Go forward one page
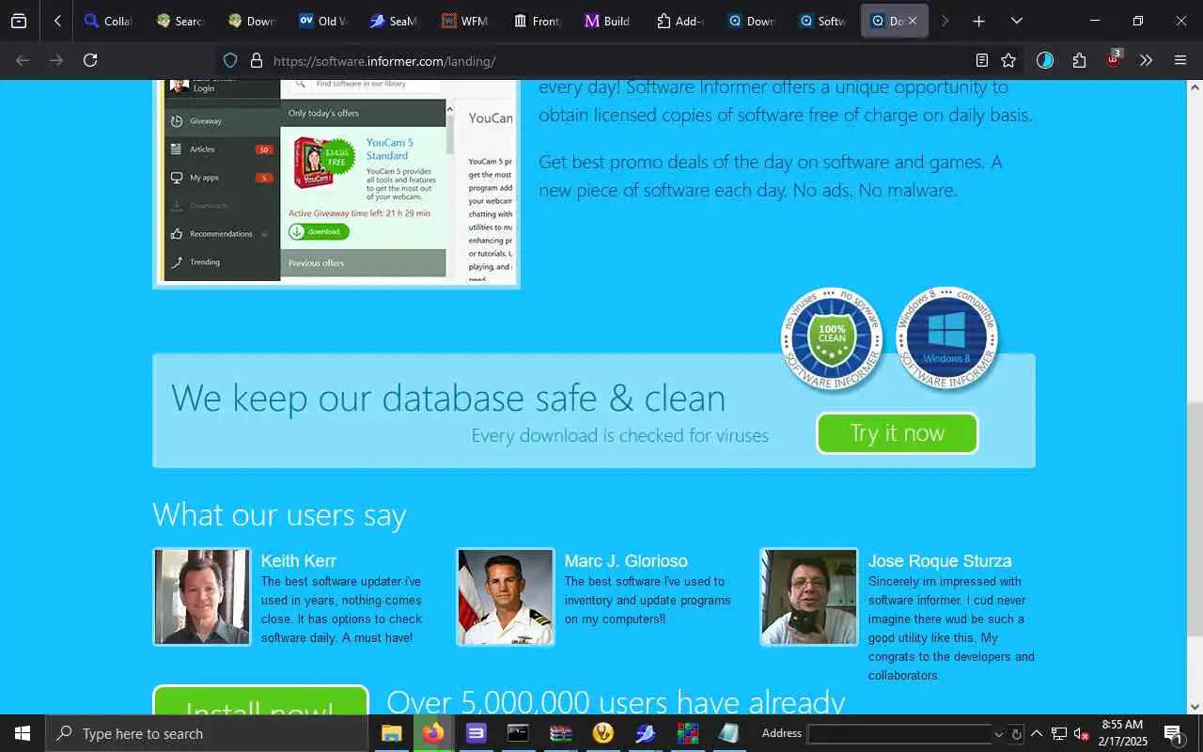This screenshot has width=1203, height=752. click(x=56, y=60)
